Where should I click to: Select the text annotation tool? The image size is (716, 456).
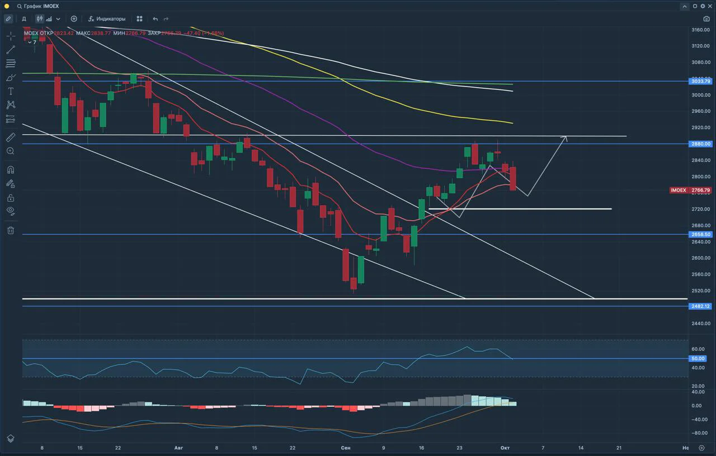[10, 91]
